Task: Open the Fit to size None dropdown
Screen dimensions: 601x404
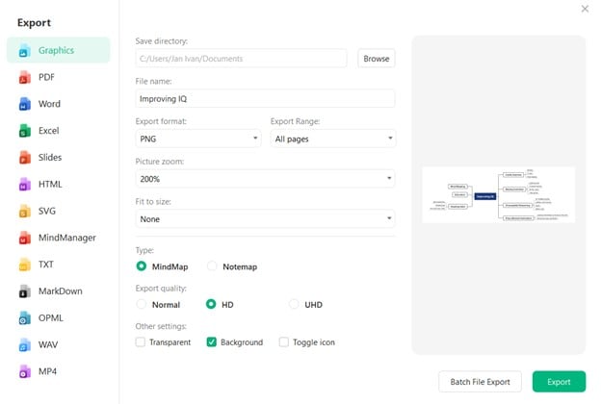Action: (265, 219)
